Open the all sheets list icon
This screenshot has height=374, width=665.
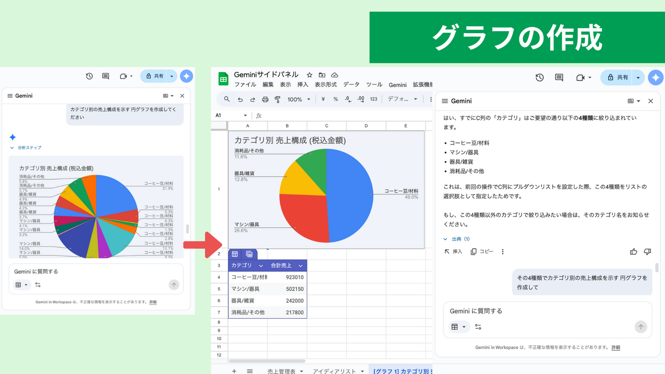click(250, 371)
